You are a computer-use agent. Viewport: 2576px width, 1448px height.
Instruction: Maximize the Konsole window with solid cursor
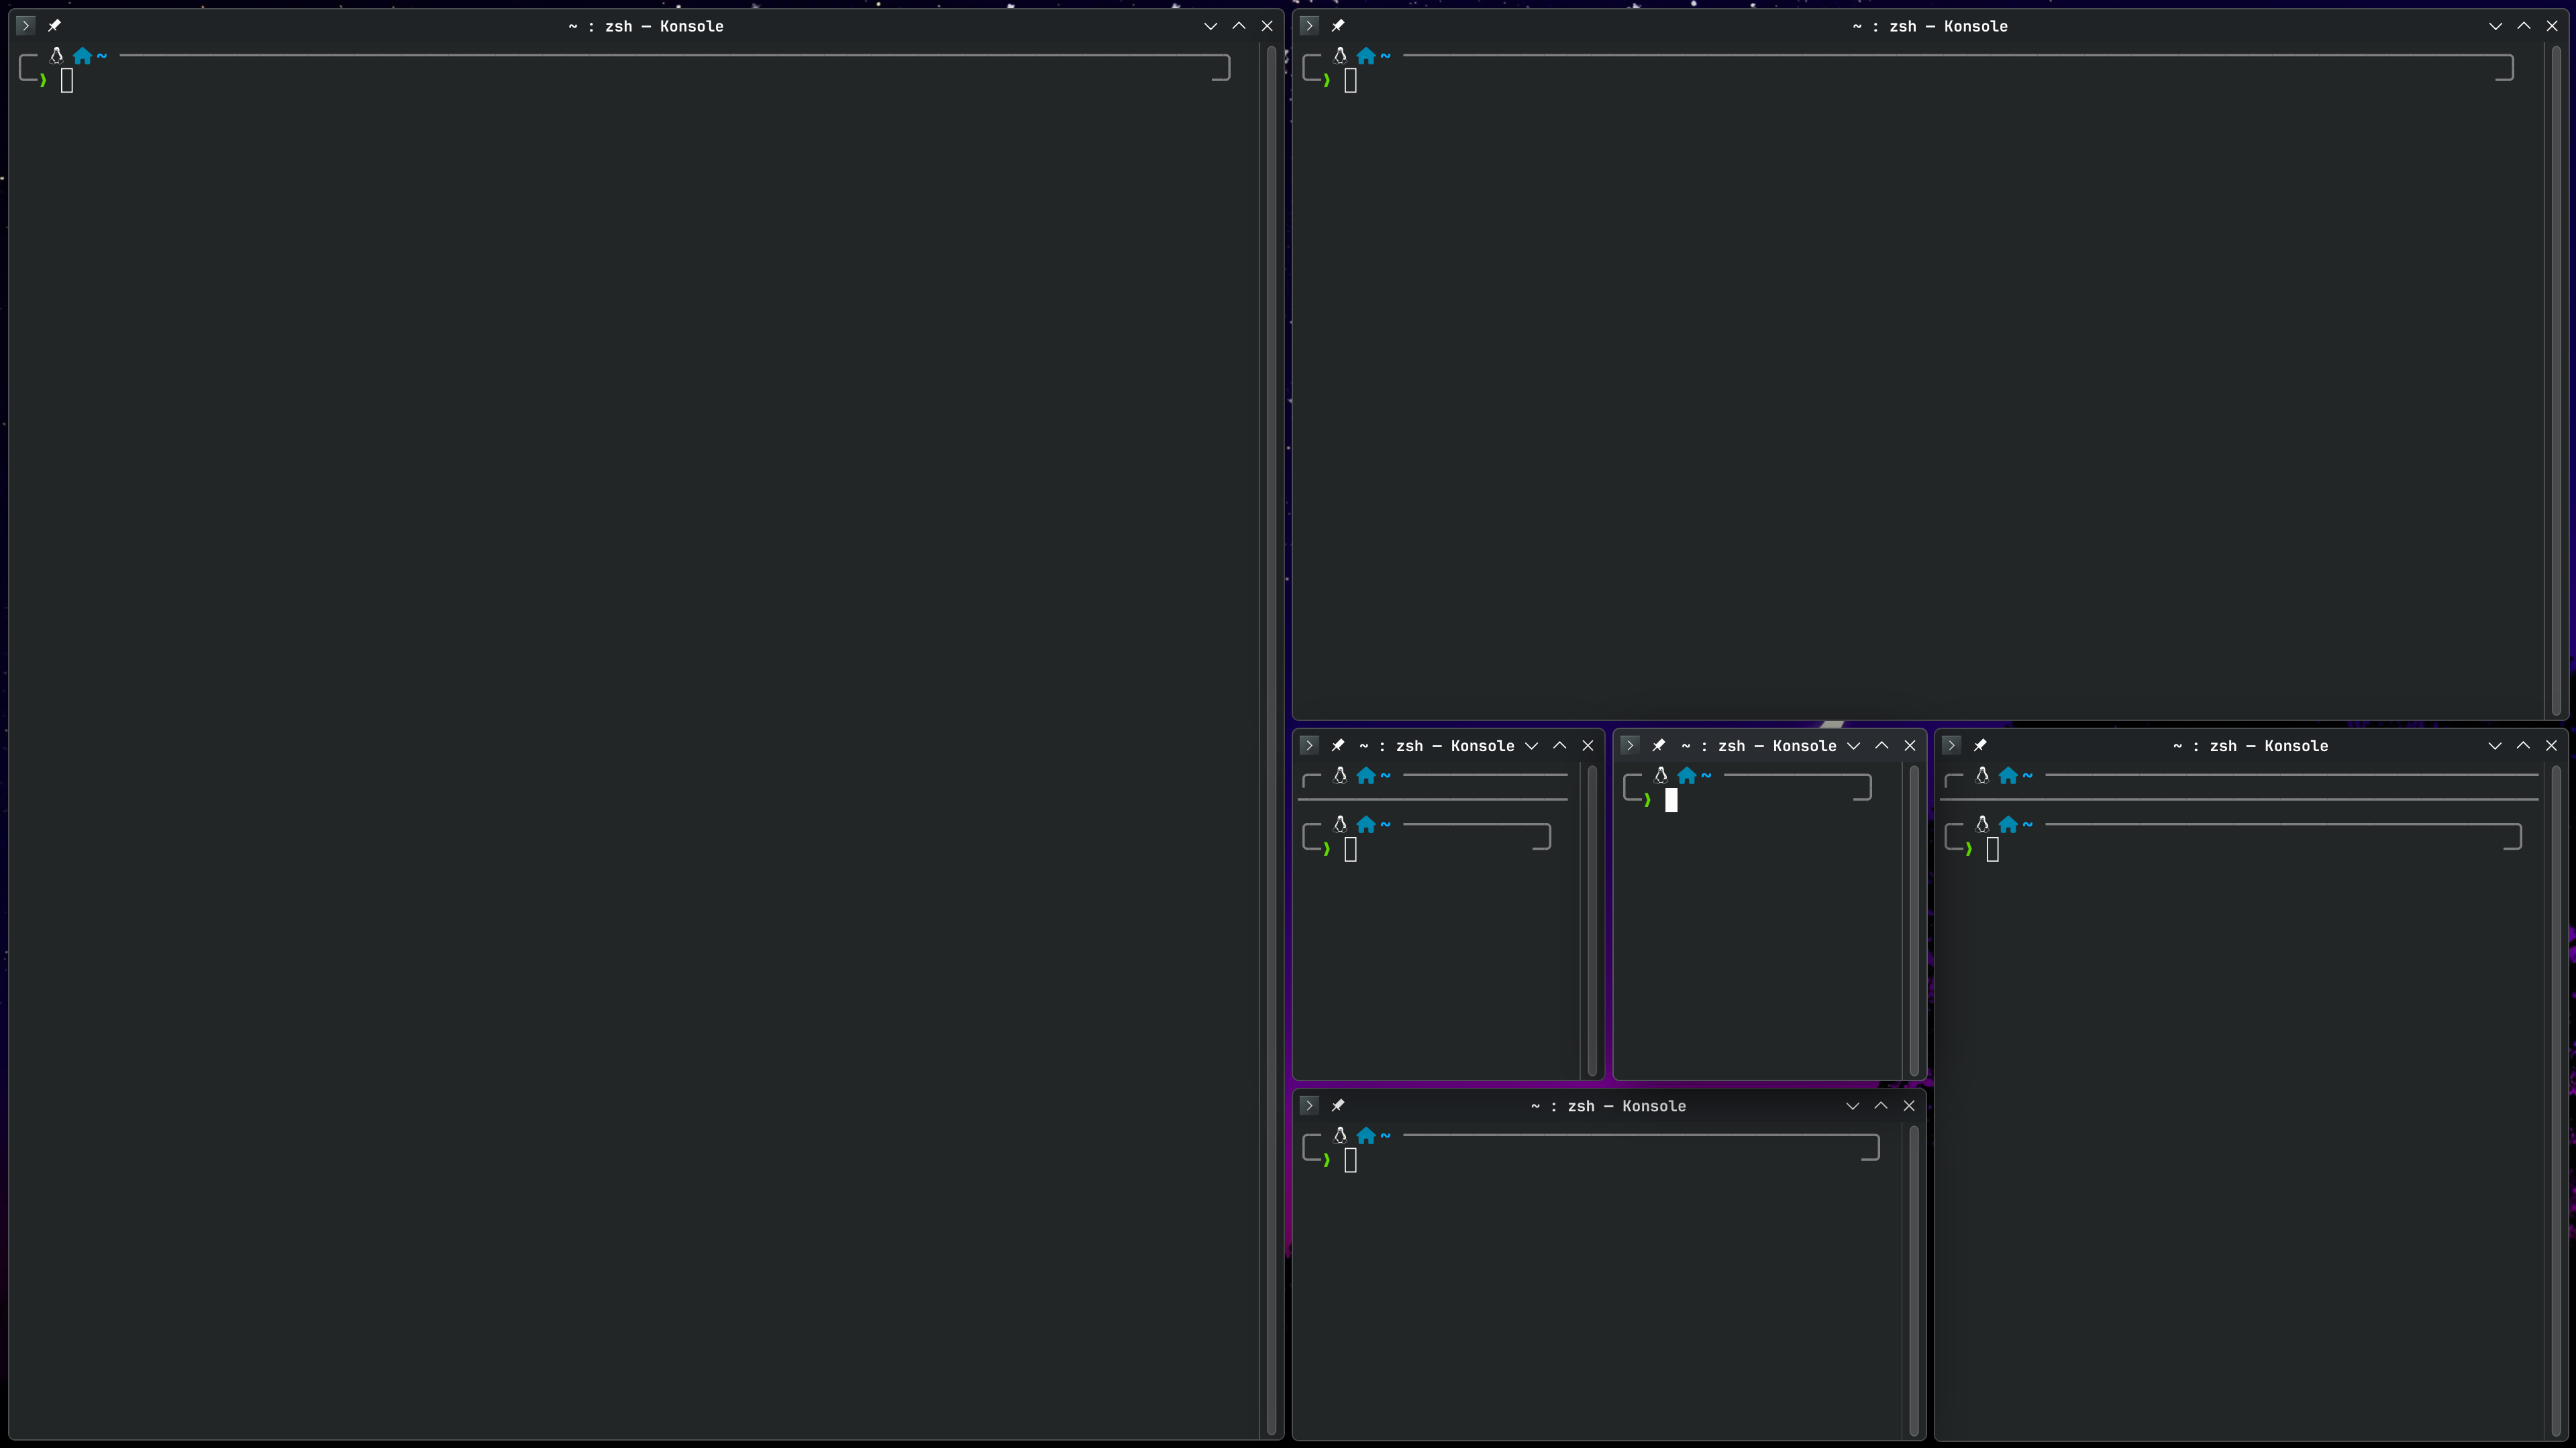click(1882, 746)
